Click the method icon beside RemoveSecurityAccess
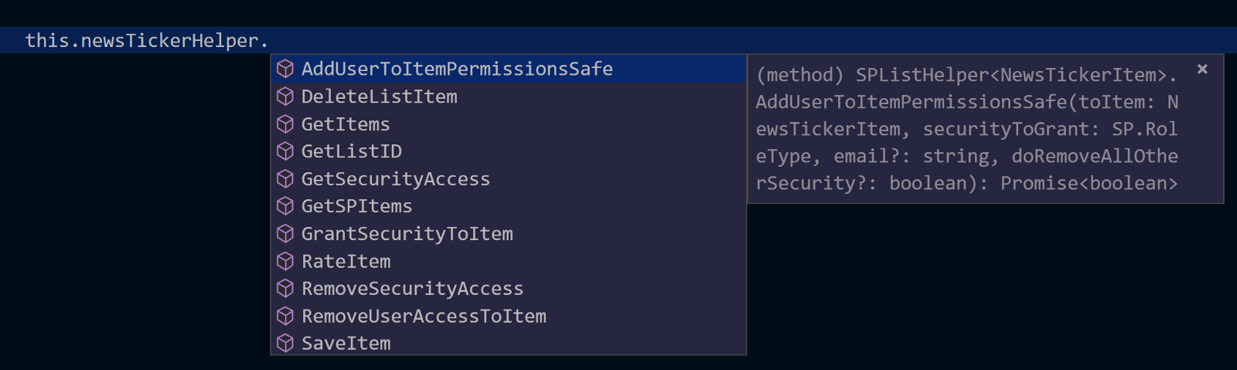1237x370 pixels. tap(285, 289)
